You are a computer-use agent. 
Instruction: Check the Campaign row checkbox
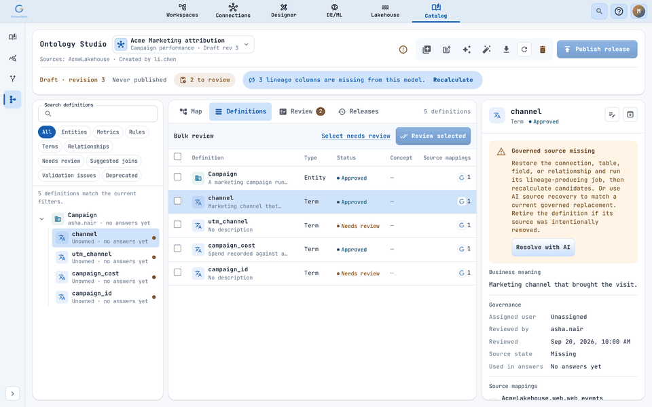coord(177,177)
